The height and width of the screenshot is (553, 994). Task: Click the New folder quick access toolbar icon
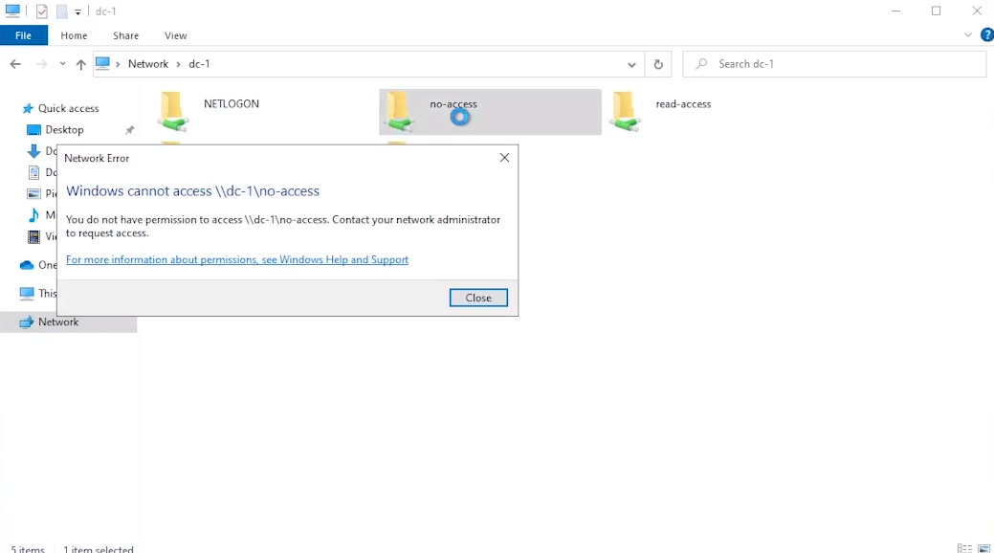pos(61,11)
